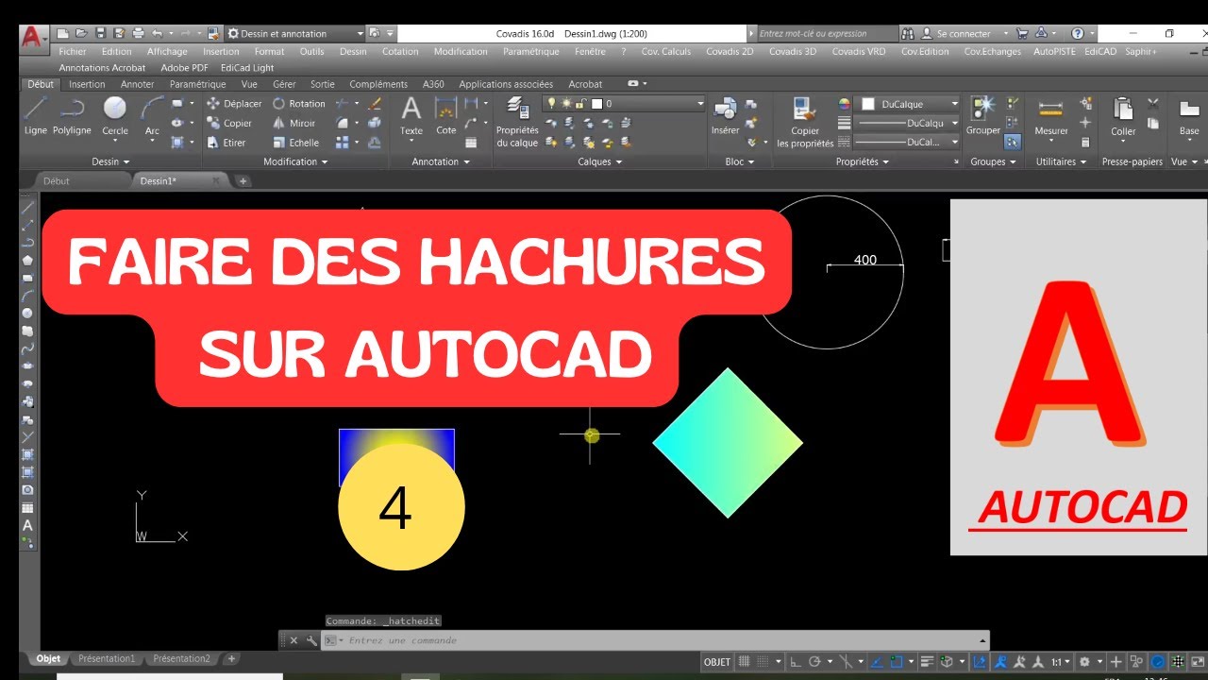1208x680 pixels.
Task: Click the Echelle (scale) tool
Action: 295,143
